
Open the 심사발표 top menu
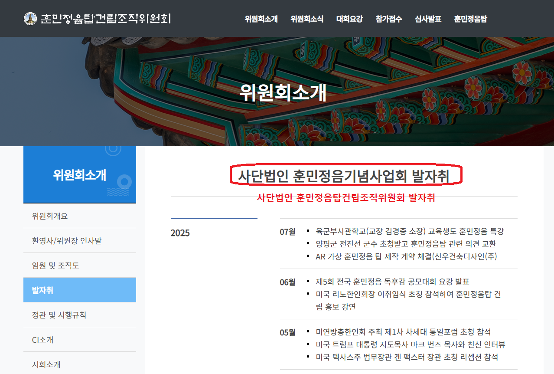click(x=428, y=19)
